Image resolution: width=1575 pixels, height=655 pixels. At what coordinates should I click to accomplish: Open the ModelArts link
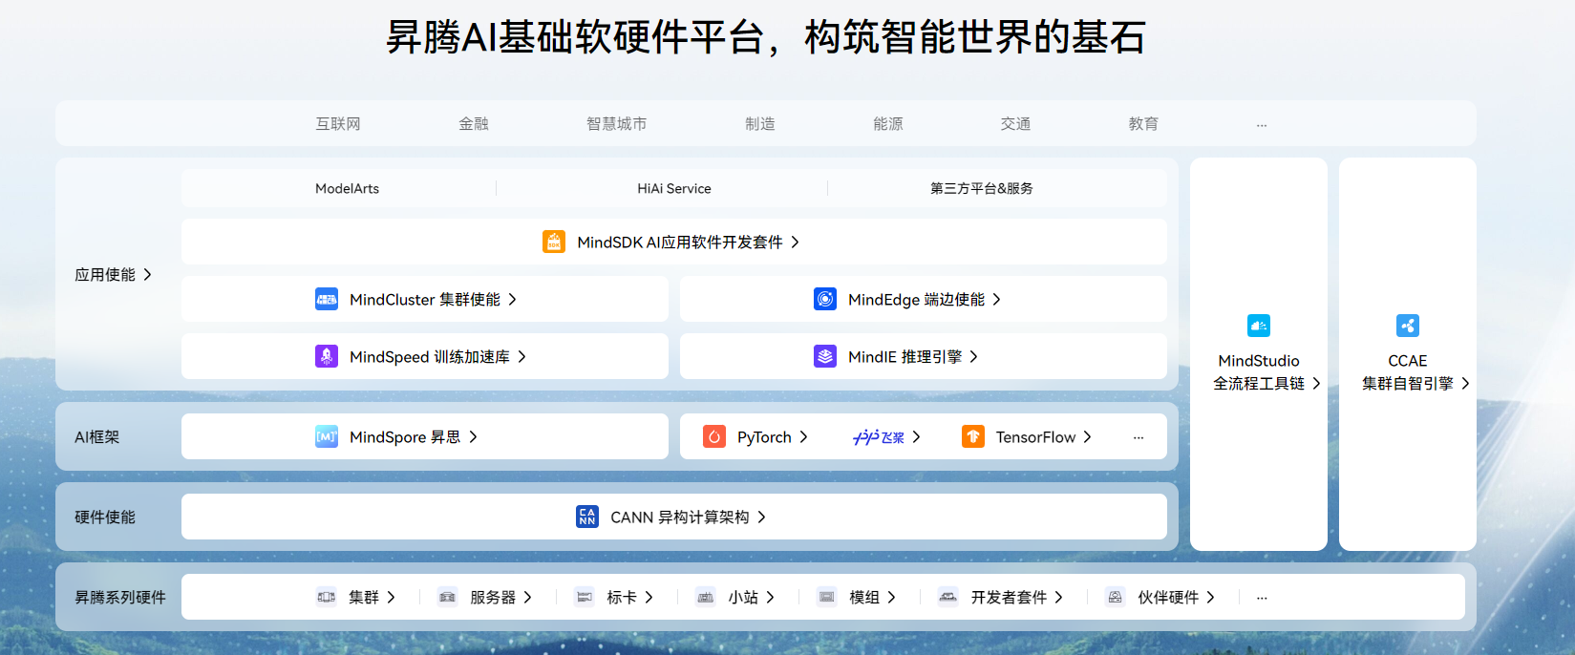point(347,188)
